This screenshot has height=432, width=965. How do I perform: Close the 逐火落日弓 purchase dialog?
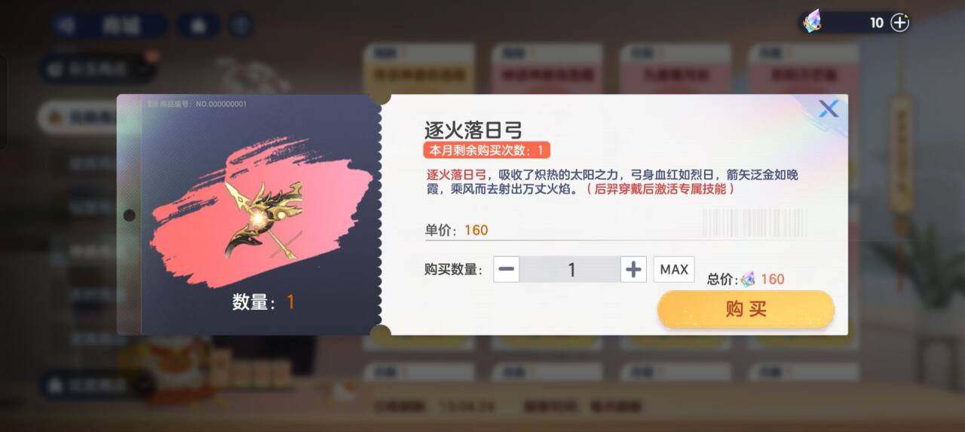tap(829, 109)
